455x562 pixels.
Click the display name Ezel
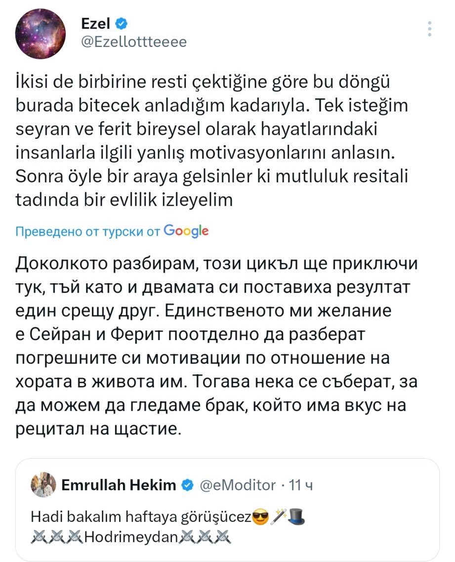tap(95, 23)
